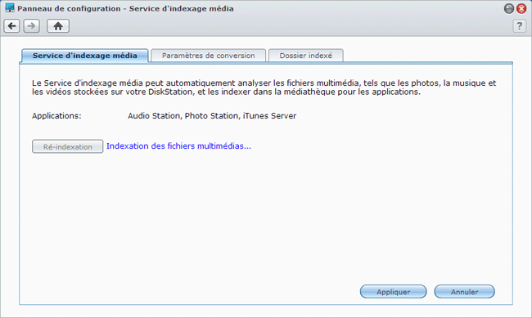532x318 pixels.
Task: Click the control panel icon in title bar
Action: pos(10,8)
